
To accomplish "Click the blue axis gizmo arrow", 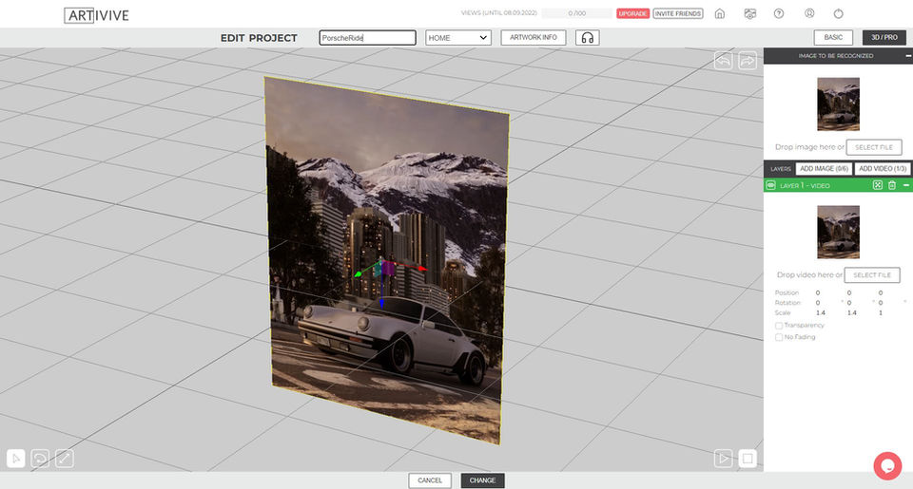I will [x=381, y=302].
